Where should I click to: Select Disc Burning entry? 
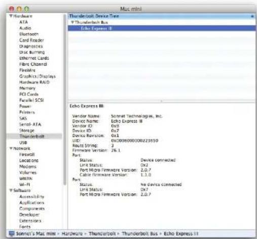[x=32, y=52]
